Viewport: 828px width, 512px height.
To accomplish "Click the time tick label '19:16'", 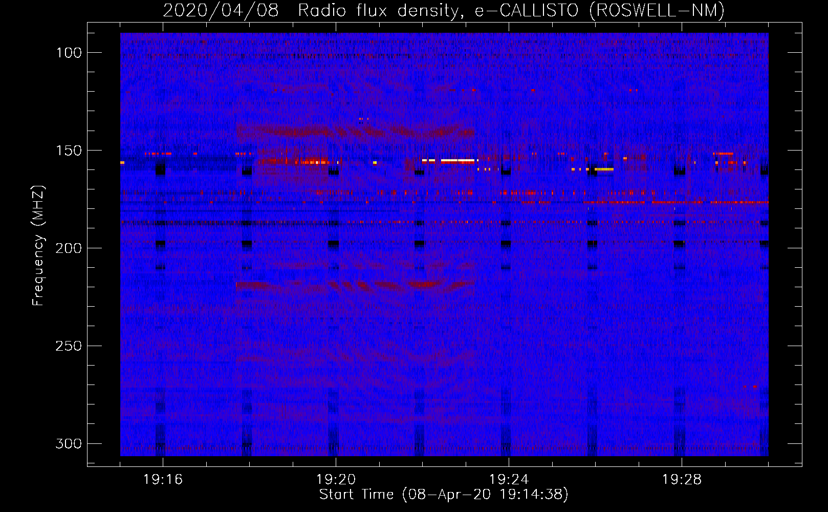I will (163, 480).
